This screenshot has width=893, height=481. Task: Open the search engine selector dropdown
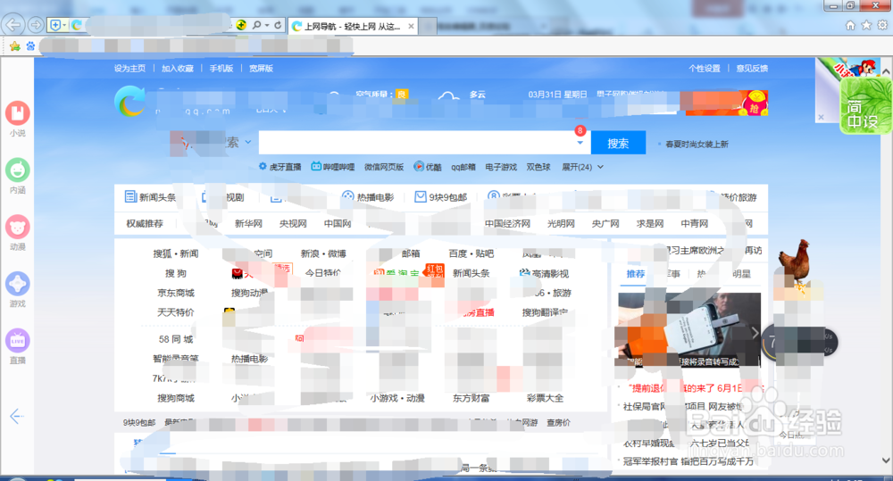[248, 142]
